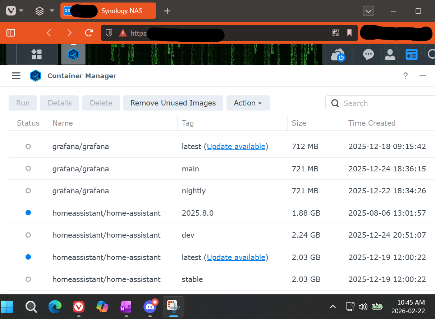435x319 pixels.
Task: Click the Container Manager icon in DSM taskbar
Action: (73, 54)
